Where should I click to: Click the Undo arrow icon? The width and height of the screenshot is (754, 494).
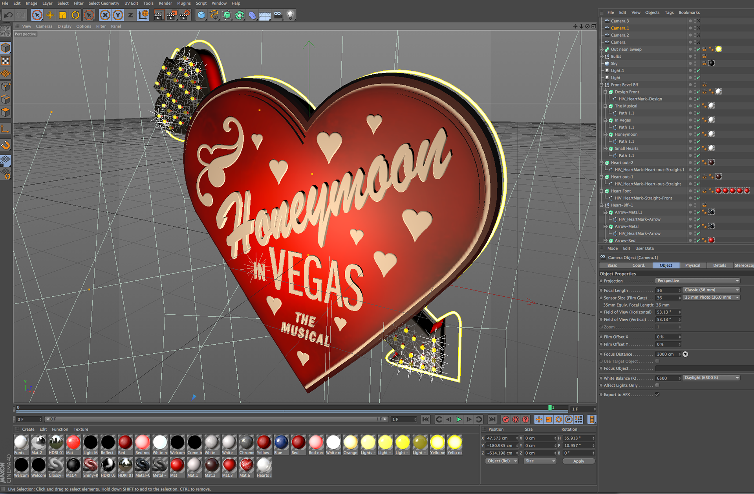point(8,15)
